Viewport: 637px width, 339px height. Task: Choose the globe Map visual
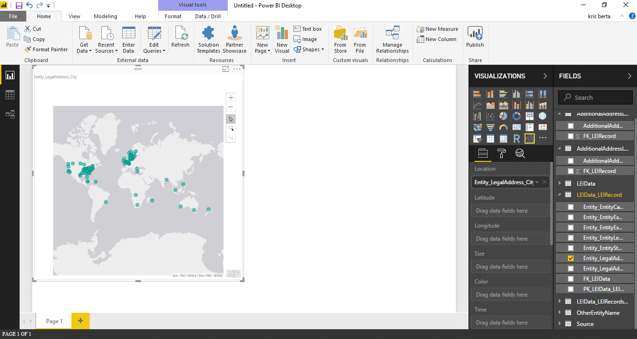click(543, 116)
